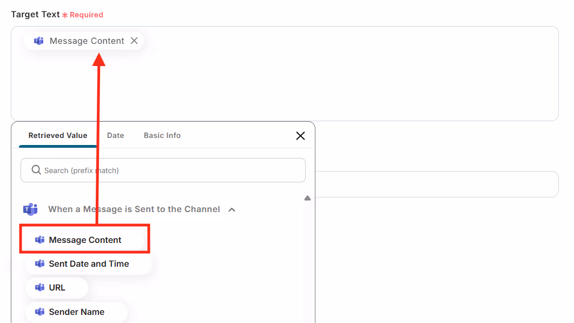Click the magnifier search icon
Viewport: 574px width, 323px height.
point(36,170)
